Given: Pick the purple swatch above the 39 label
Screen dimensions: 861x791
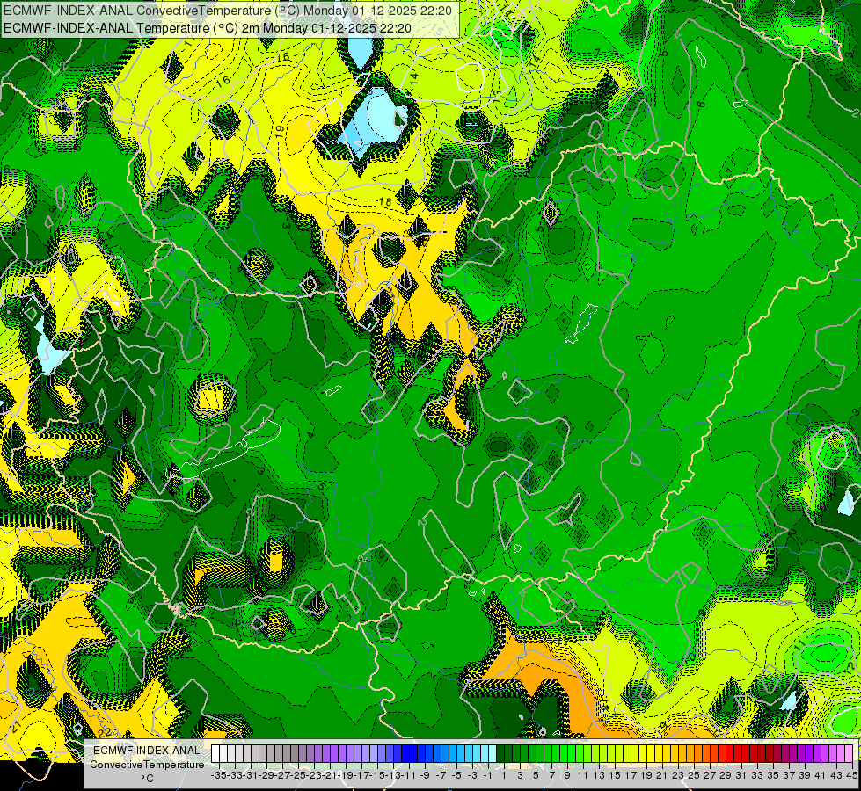Looking at the screenshot, I should [x=809, y=753].
